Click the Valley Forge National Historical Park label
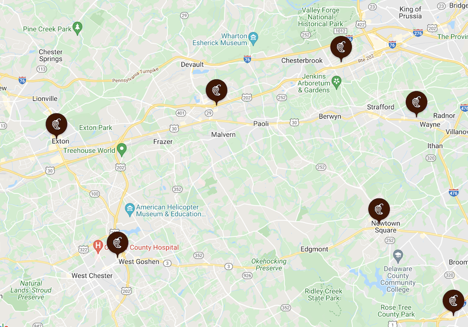The width and height of the screenshot is (468, 327). click(x=320, y=17)
